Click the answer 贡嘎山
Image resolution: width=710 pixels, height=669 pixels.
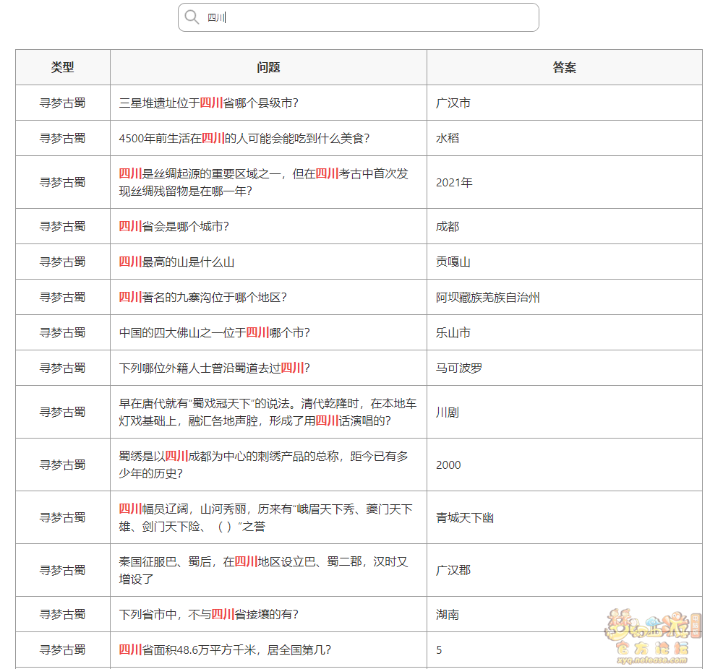click(453, 262)
